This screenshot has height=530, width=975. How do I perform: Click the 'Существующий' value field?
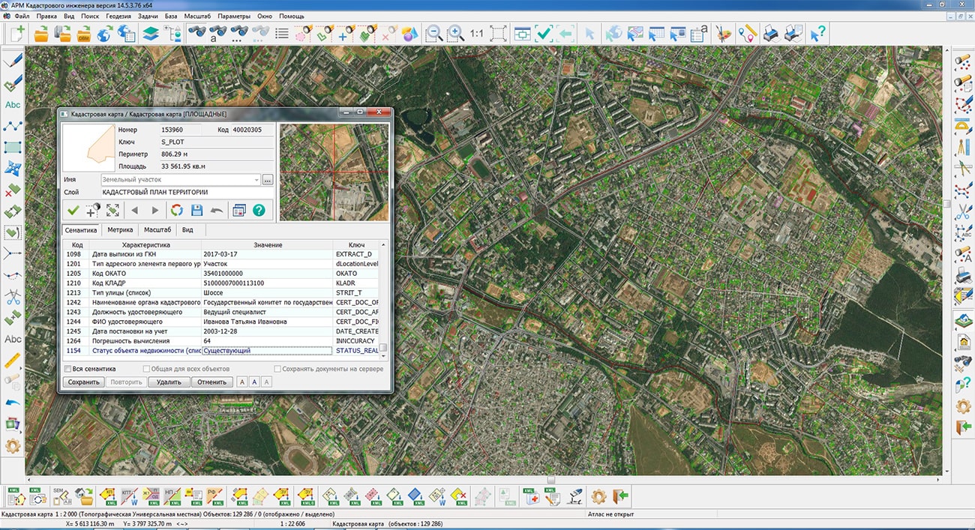tap(266, 351)
